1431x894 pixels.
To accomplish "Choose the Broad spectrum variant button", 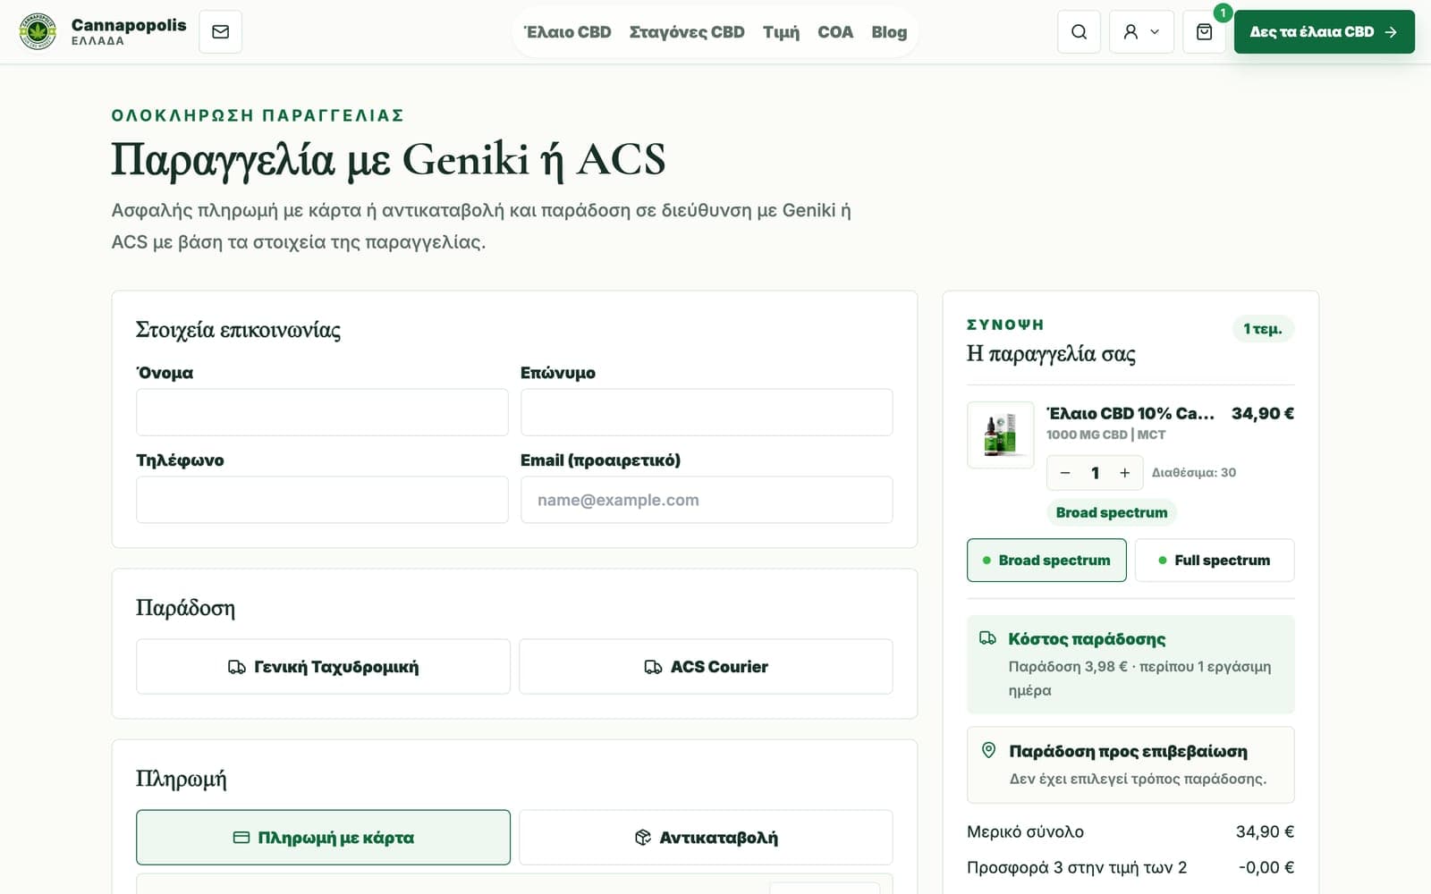I will pyautogui.click(x=1046, y=561).
